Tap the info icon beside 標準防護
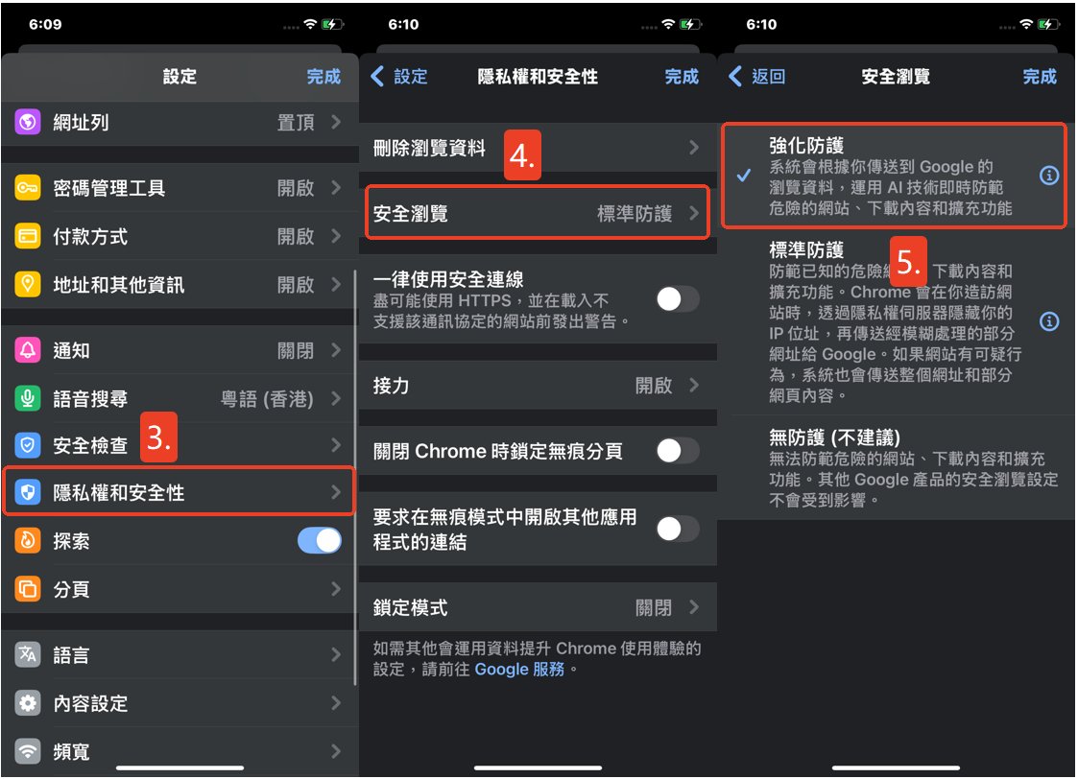Screen dimensions: 1078x779 pyautogui.click(x=1049, y=322)
